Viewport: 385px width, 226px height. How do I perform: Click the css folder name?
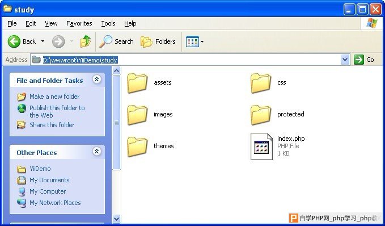coord(282,82)
